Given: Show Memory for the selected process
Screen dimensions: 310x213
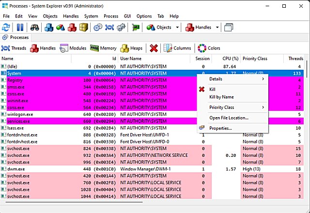Looking at the screenshot, I should coord(103,48).
